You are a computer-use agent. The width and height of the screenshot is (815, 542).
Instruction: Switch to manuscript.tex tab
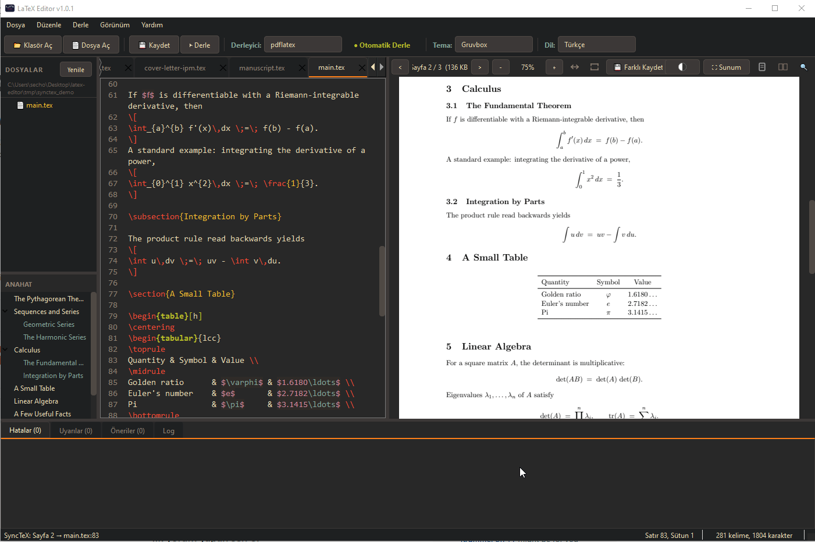(262, 68)
